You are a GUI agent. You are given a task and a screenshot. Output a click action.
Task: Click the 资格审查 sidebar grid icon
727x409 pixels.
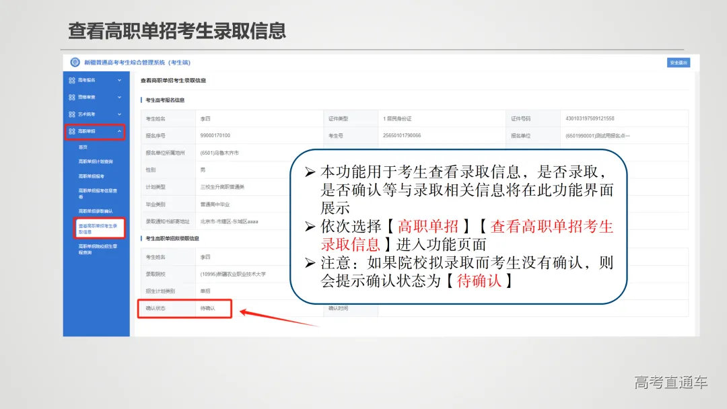coord(71,97)
